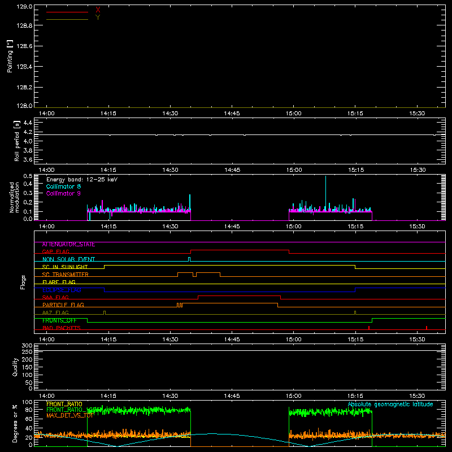This screenshot has height=452, width=452.
Task: Click the Absolute geomagnetic latitude label
Action: pos(390,405)
